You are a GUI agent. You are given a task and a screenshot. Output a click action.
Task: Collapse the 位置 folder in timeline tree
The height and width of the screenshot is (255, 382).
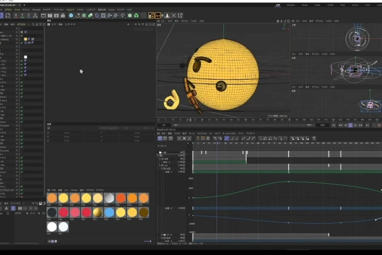pos(162,168)
